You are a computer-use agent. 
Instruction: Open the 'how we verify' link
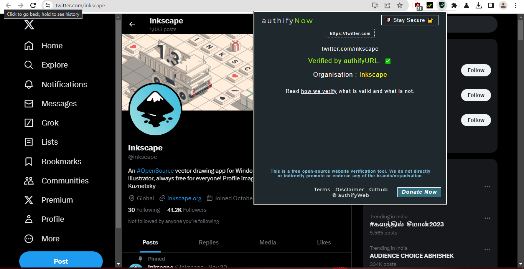319,91
